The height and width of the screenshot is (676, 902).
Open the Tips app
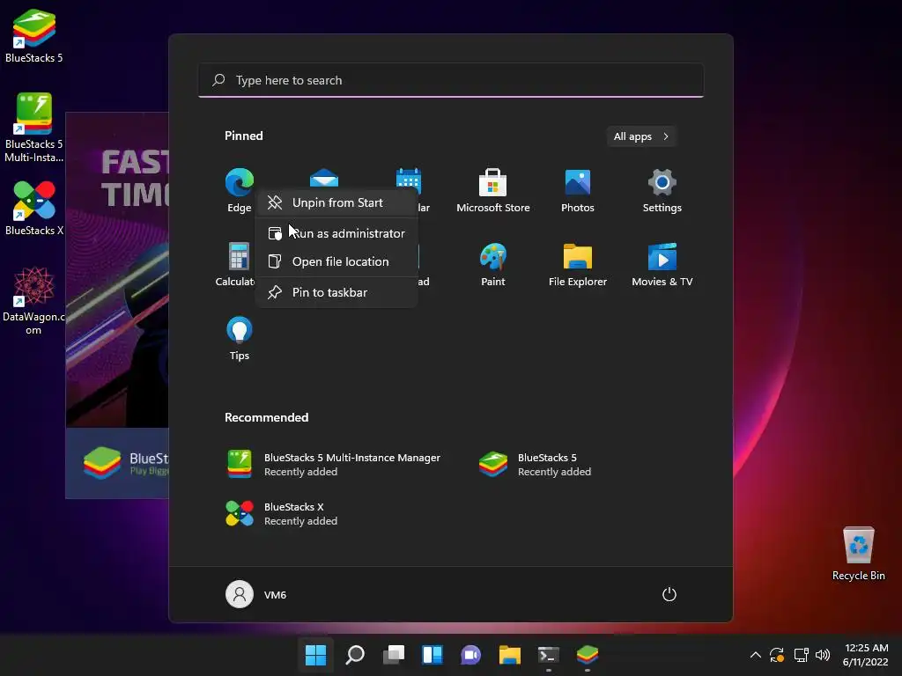(240, 339)
